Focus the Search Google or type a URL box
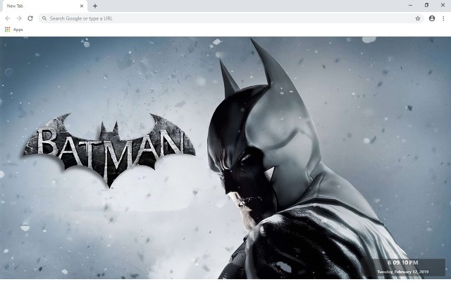 [x=231, y=18]
